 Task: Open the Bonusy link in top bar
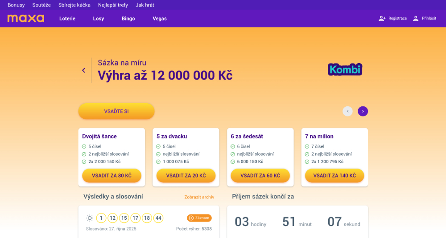16,5
